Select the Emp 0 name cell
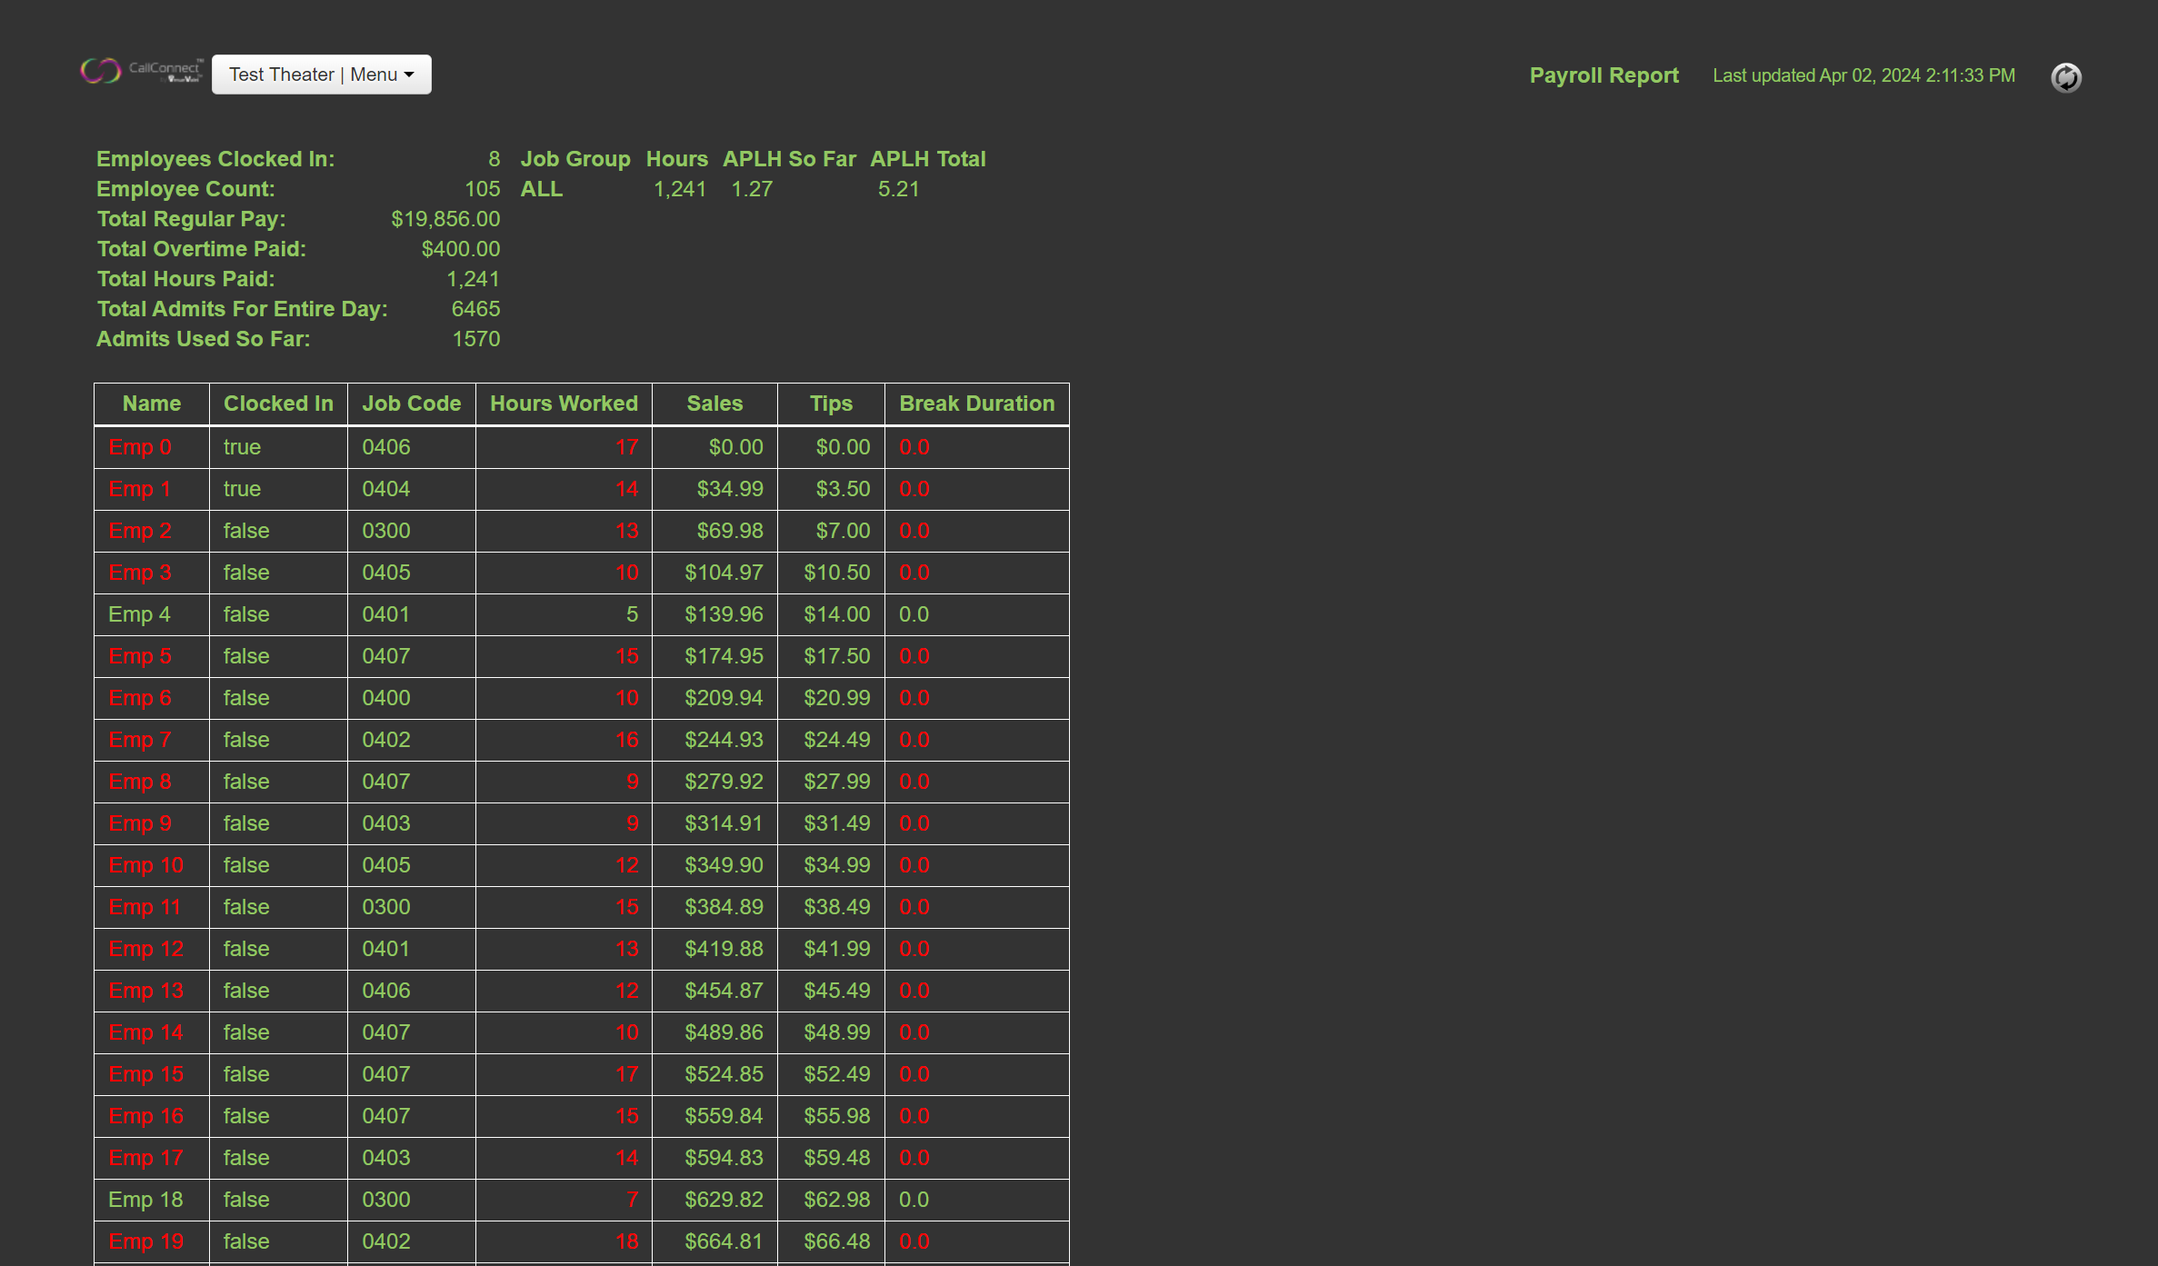The image size is (2158, 1266). [x=140, y=447]
